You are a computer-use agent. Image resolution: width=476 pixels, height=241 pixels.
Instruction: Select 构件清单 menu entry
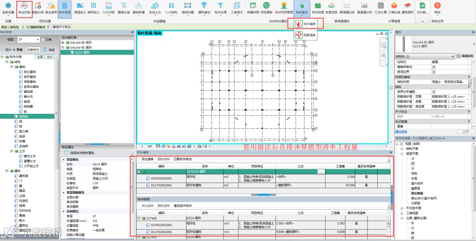(x=305, y=24)
